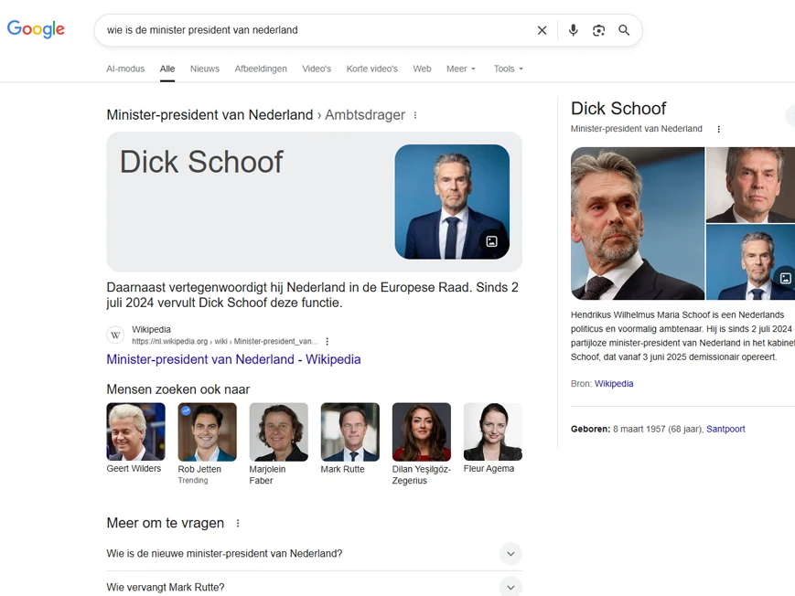The width and height of the screenshot is (795, 596).
Task: Click the Google logo
Action: tap(35, 28)
